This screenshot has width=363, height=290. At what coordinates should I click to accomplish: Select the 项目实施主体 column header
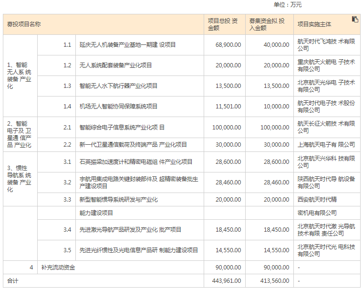coord(327,24)
